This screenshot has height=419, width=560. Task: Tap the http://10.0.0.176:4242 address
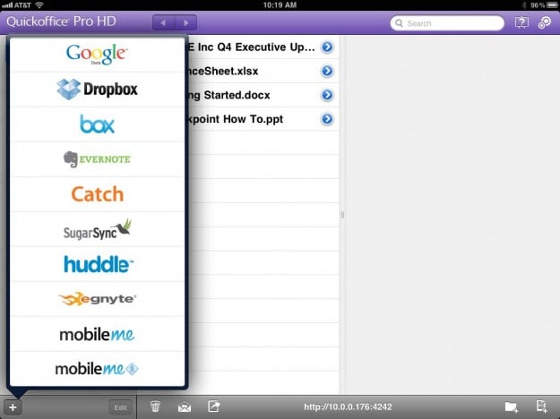(x=348, y=406)
